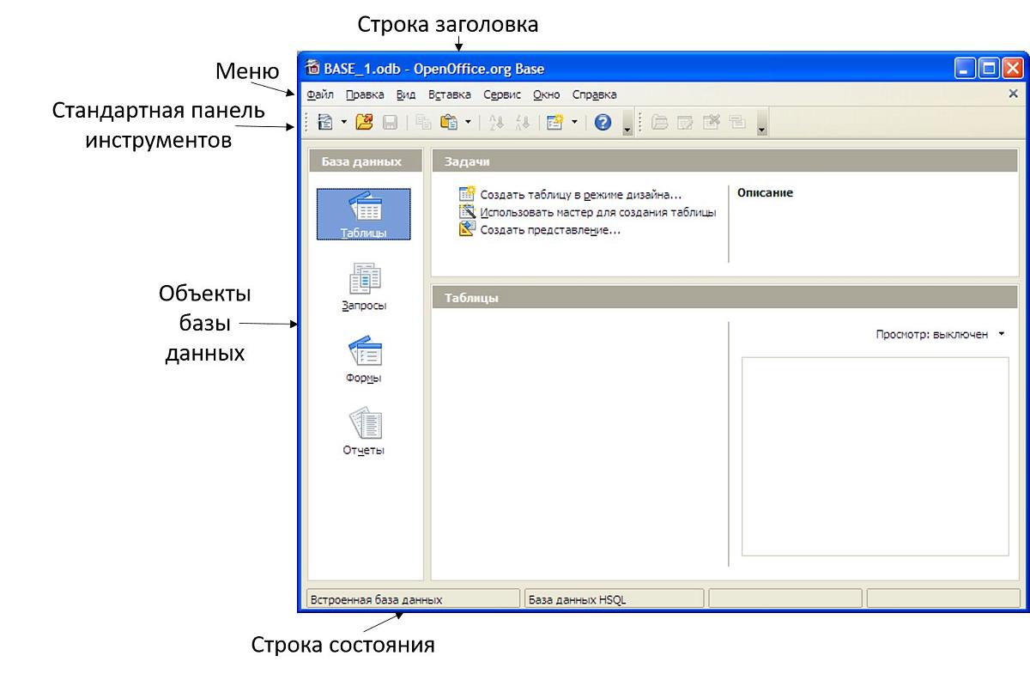Minimize the OpenOffice Base window
The image size is (1030, 674).
pos(965,69)
